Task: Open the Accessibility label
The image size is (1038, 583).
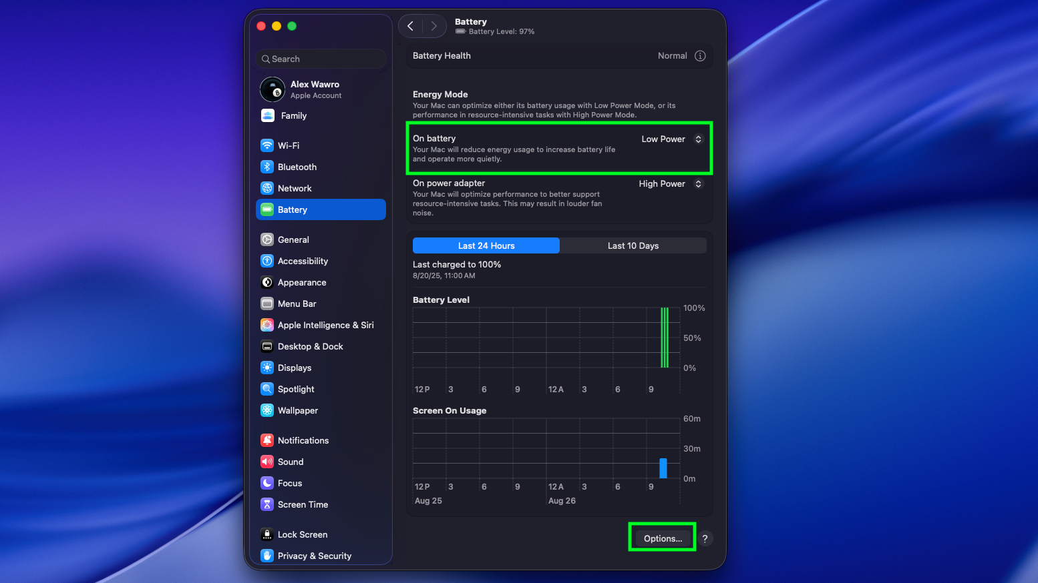Action: coord(303,261)
